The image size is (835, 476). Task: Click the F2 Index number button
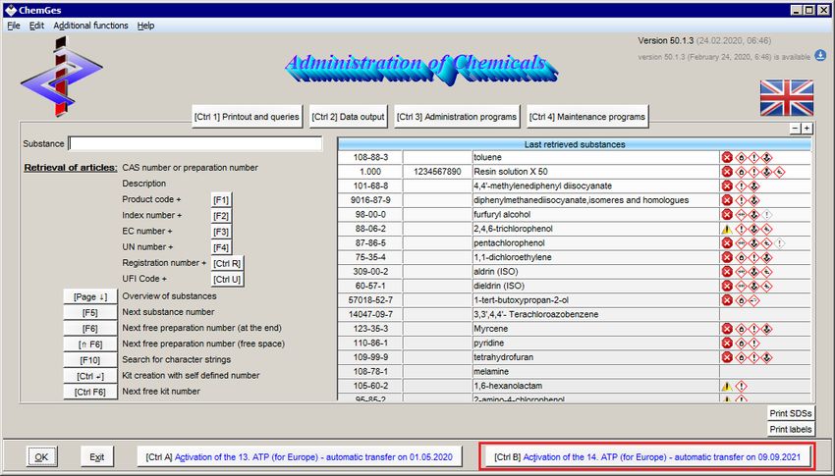pos(221,216)
